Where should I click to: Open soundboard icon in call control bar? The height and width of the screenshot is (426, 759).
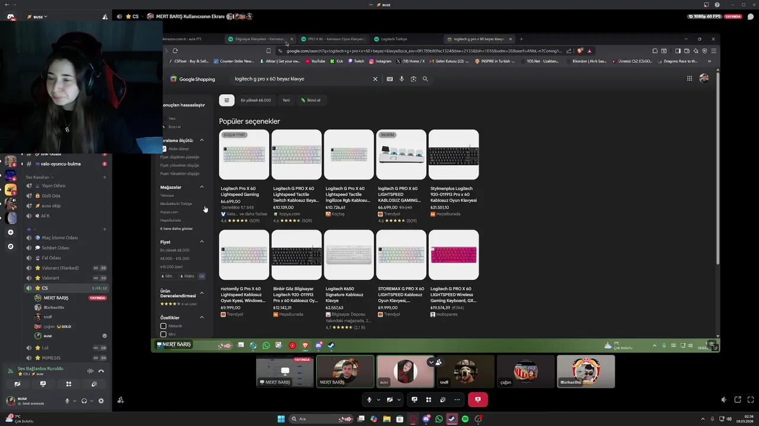443,399
